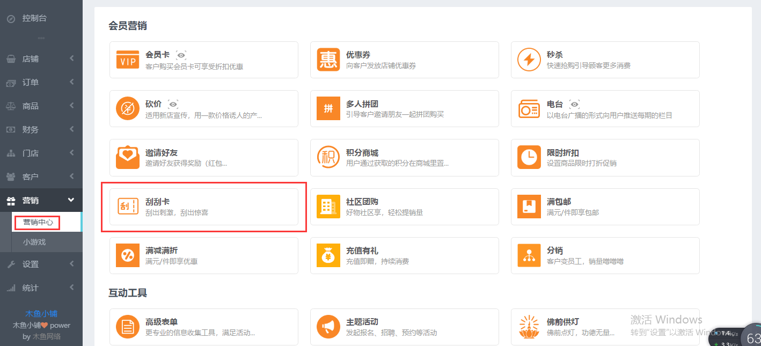Expand the 订单 sidebar chevron
The image size is (761, 346).
point(71,82)
